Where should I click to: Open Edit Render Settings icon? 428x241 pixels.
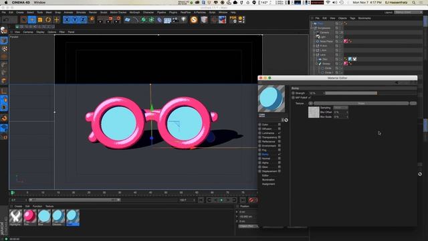(x=118, y=19)
